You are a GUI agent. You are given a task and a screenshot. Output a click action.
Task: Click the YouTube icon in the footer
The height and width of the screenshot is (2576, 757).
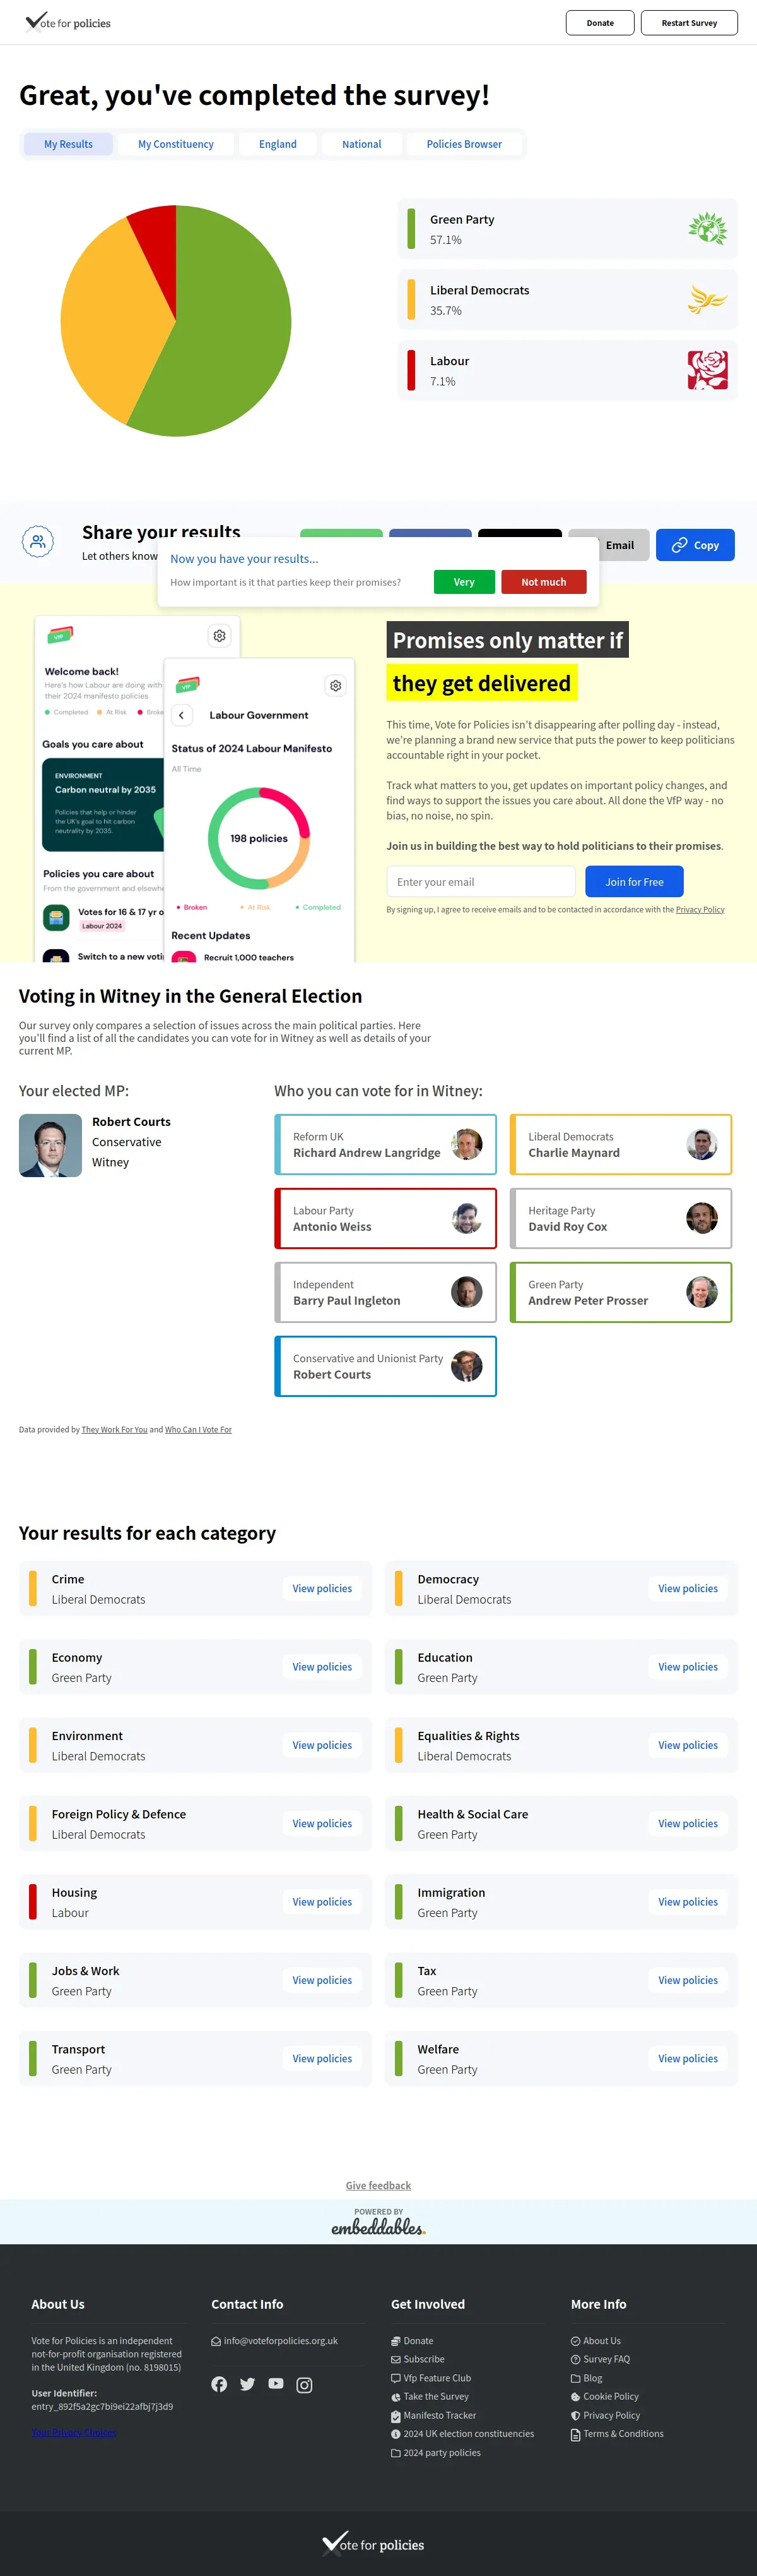276,2384
